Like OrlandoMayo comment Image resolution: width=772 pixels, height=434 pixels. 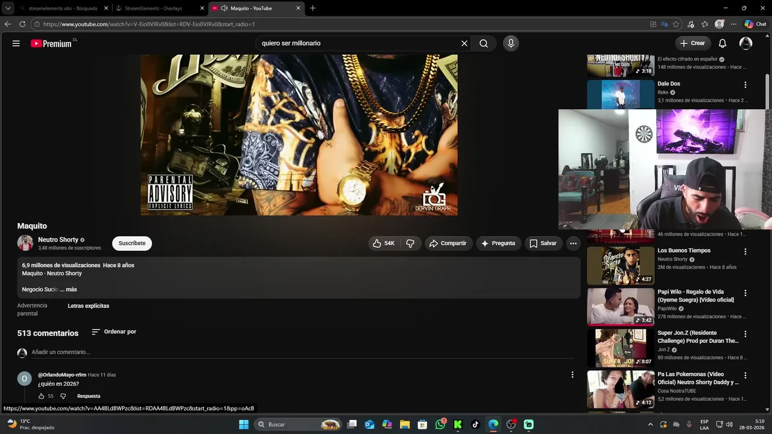point(42,396)
